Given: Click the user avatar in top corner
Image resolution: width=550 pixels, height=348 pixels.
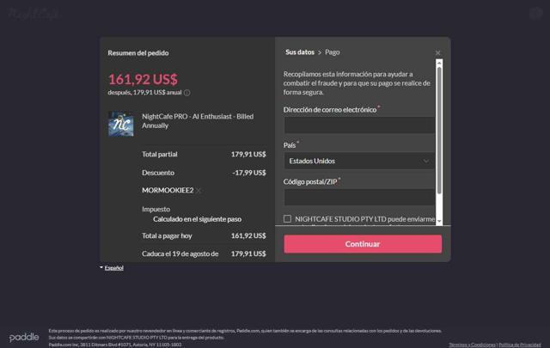Looking at the screenshot, I should [x=536, y=14].
